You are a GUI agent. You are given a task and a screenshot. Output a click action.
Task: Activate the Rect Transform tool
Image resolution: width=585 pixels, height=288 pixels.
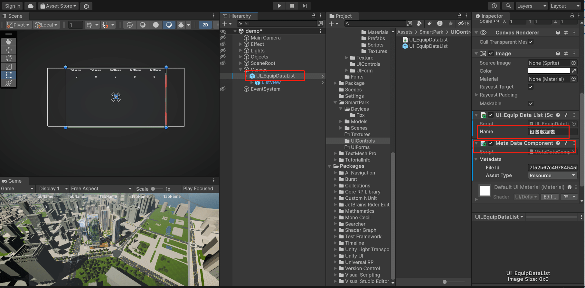(9, 75)
